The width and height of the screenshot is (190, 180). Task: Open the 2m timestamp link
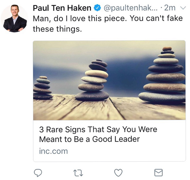click(x=170, y=8)
